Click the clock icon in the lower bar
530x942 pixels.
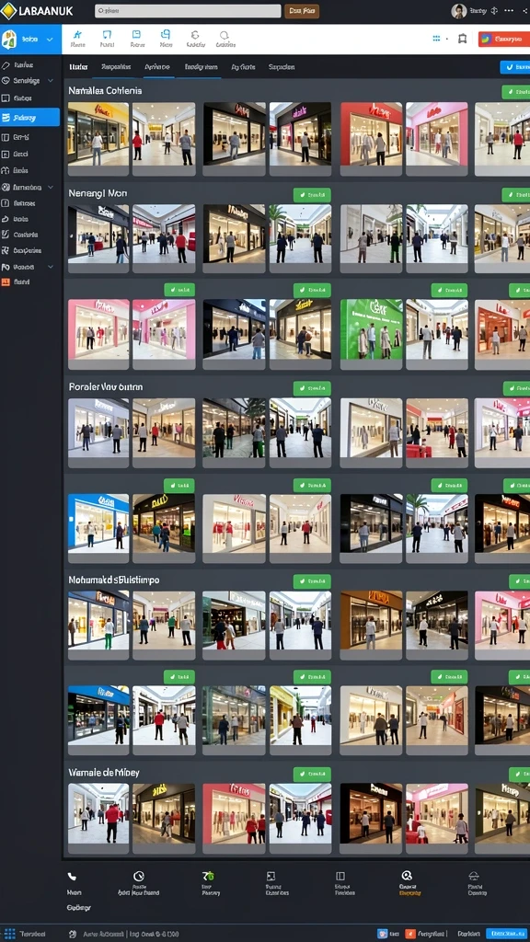(x=139, y=876)
